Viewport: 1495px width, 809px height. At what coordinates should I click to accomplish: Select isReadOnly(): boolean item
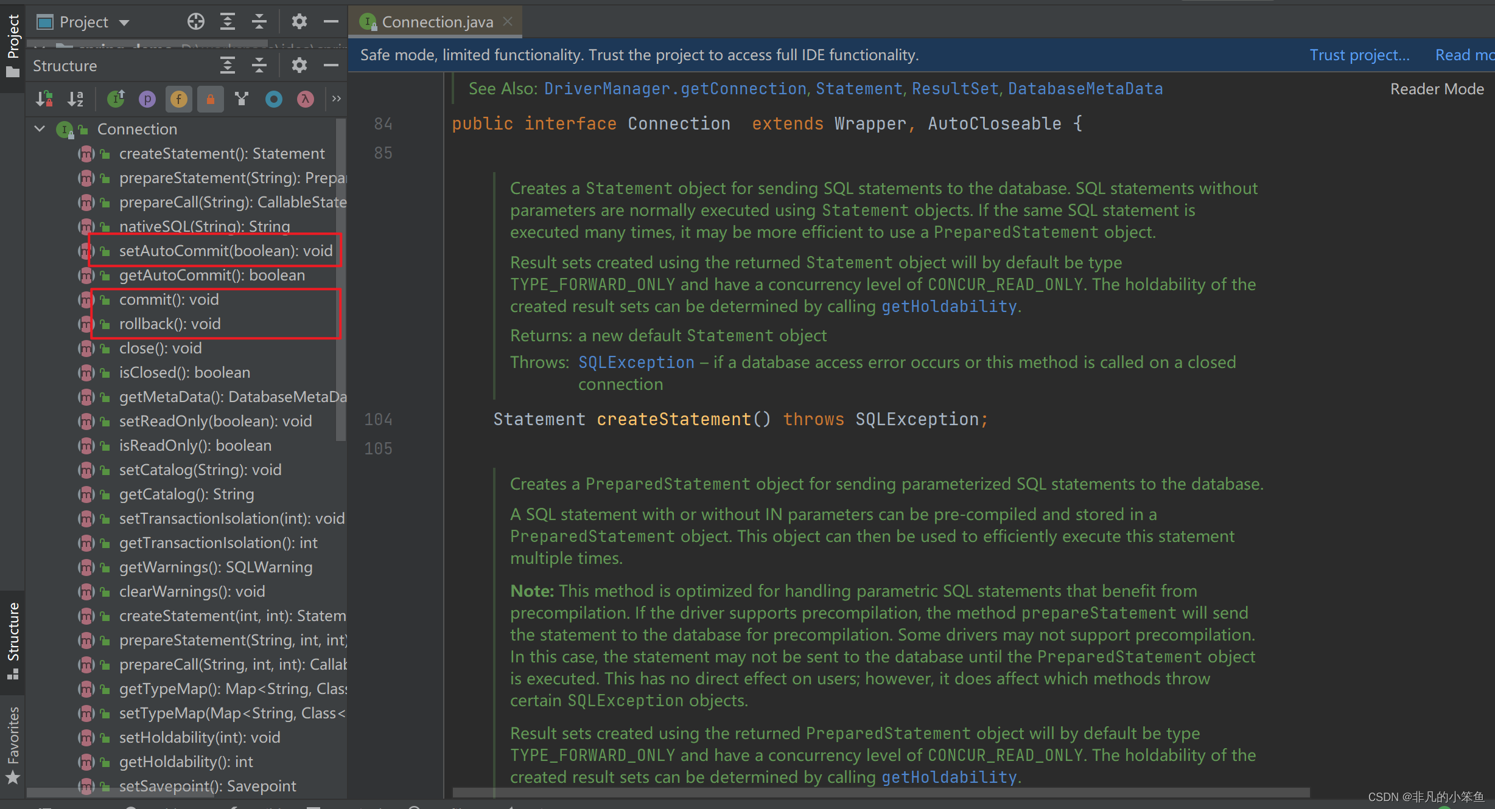click(195, 445)
